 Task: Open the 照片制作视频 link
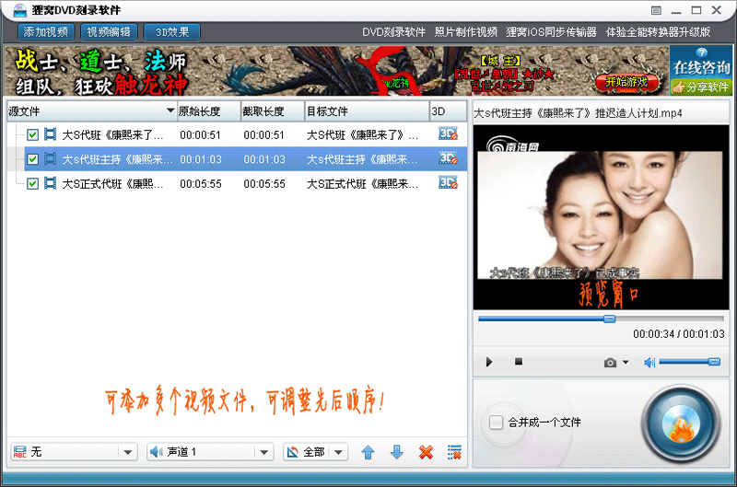point(466,32)
